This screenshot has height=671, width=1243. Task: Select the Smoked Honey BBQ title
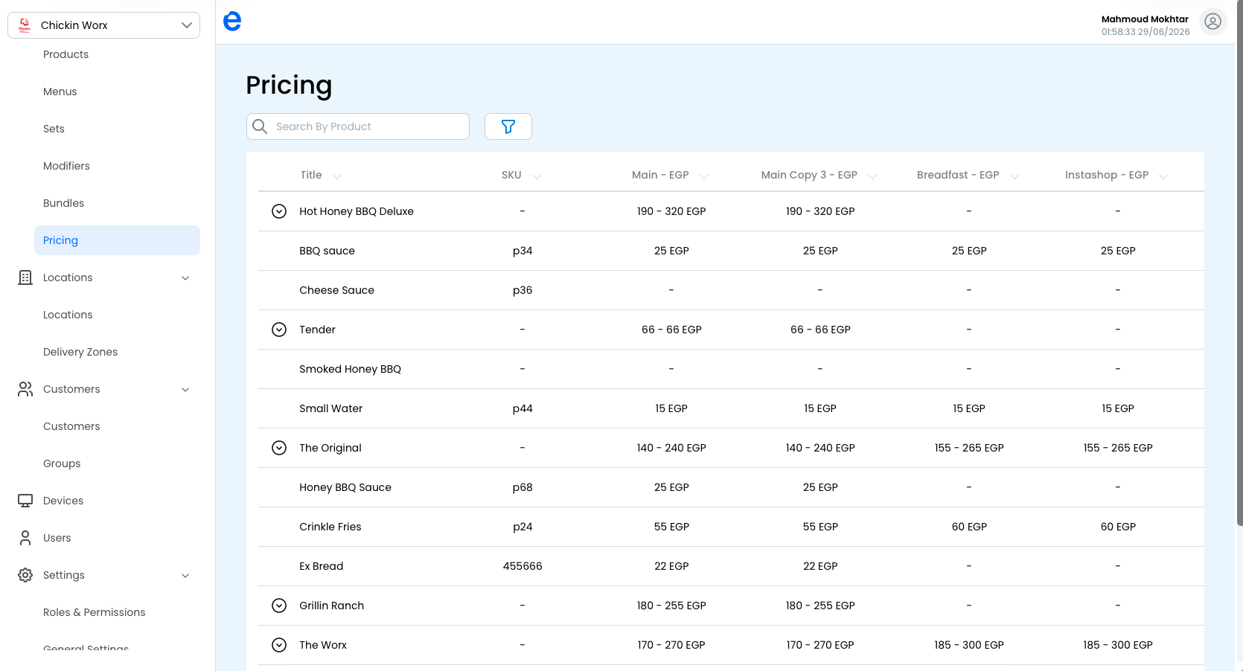350,369
